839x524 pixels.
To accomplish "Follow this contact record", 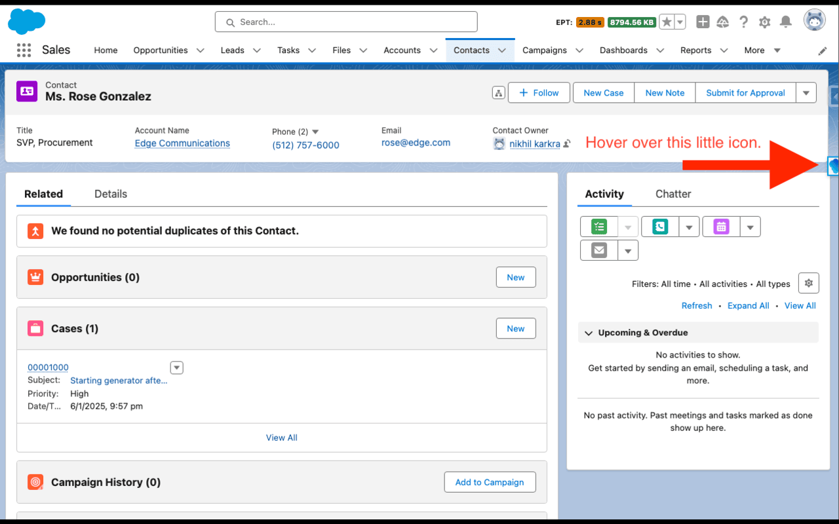I will click(539, 93).
